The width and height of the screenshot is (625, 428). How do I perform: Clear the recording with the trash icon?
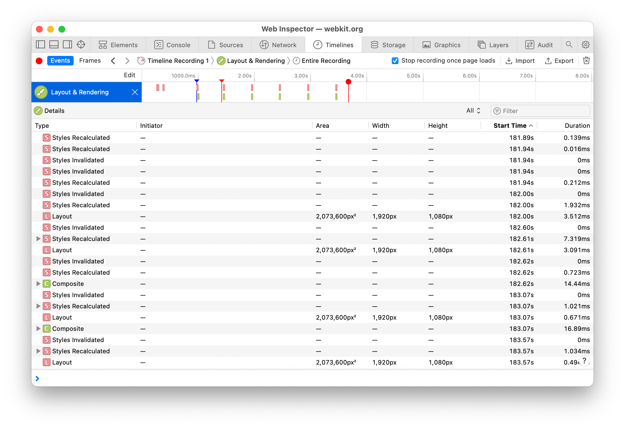[586, 61]
